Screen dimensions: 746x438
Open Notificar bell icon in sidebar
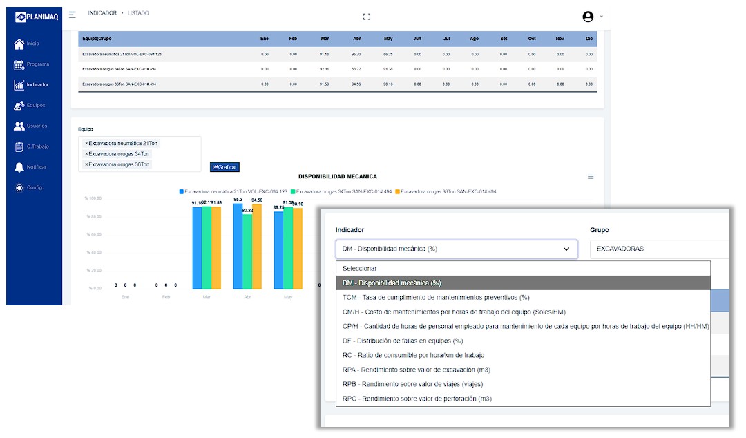[19, 167]
